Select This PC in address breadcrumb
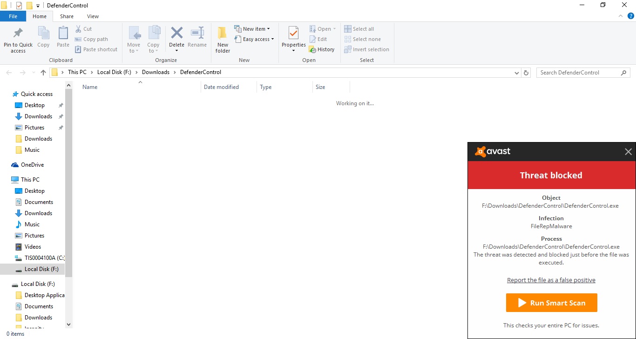The height and width of the screenshot is (339, 636). (77, 72)
